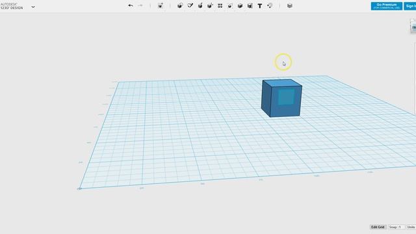The height and width of the screenshot is (234, 416).
Task: Open the Construct tool menu
Action: coord(200,6)
